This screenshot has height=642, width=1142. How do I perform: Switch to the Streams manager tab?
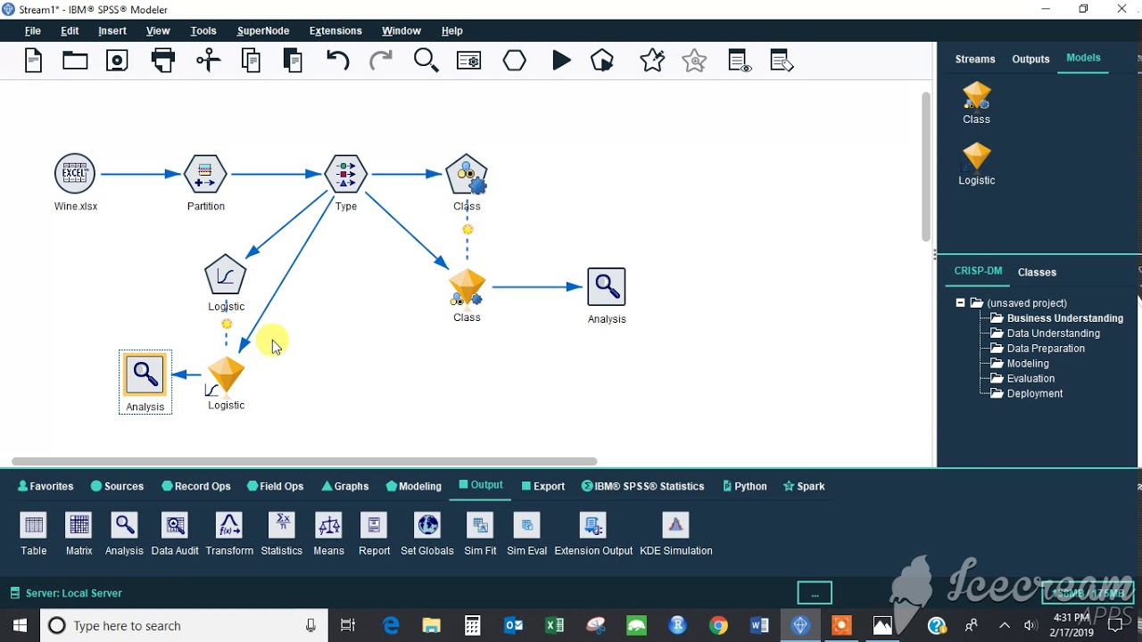click(x=975, y=59)
